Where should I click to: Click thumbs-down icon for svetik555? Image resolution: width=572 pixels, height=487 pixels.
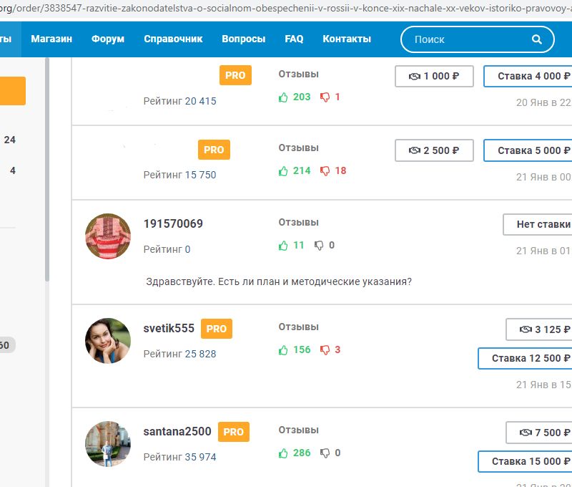(325, 350)
